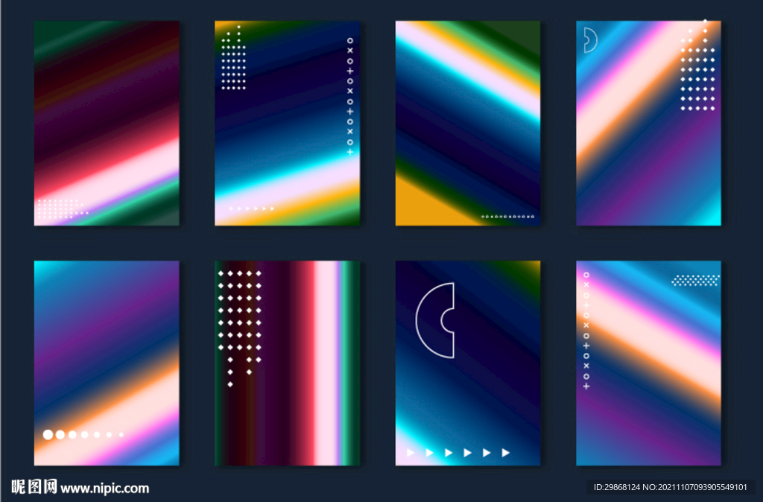Open the poster with fading row of white circles
Image resolution: width=763 pixels, height=502 pixels.
[x=107, y=363]
